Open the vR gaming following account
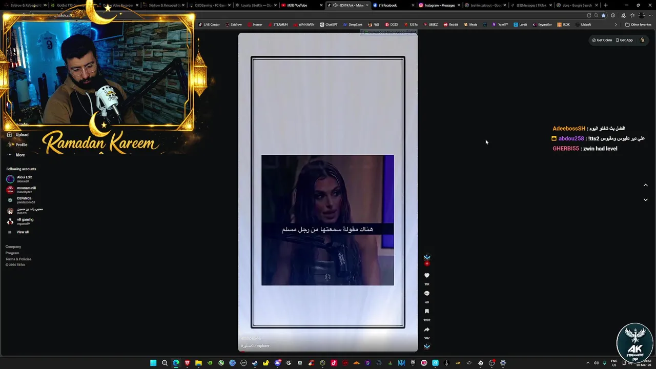The width and height of the screenshot is (656, 369). pos(20,221)
